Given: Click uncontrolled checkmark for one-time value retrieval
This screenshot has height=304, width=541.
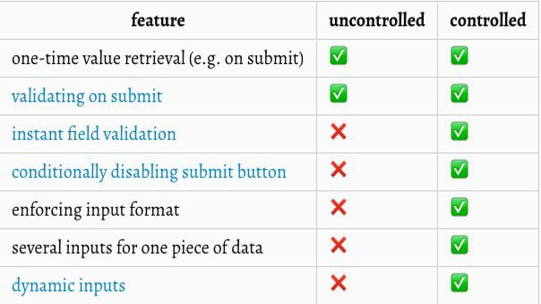Looking at the screenshot, I should tap(338, 56).
